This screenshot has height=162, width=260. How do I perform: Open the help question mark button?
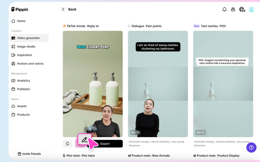click(x=251, y=148)
